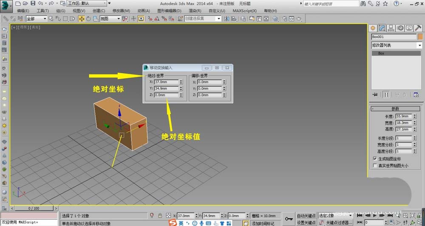Click the time slider 0 / 100
The width and height of the screenshot is (425, 226).
(x=34, y=209)
